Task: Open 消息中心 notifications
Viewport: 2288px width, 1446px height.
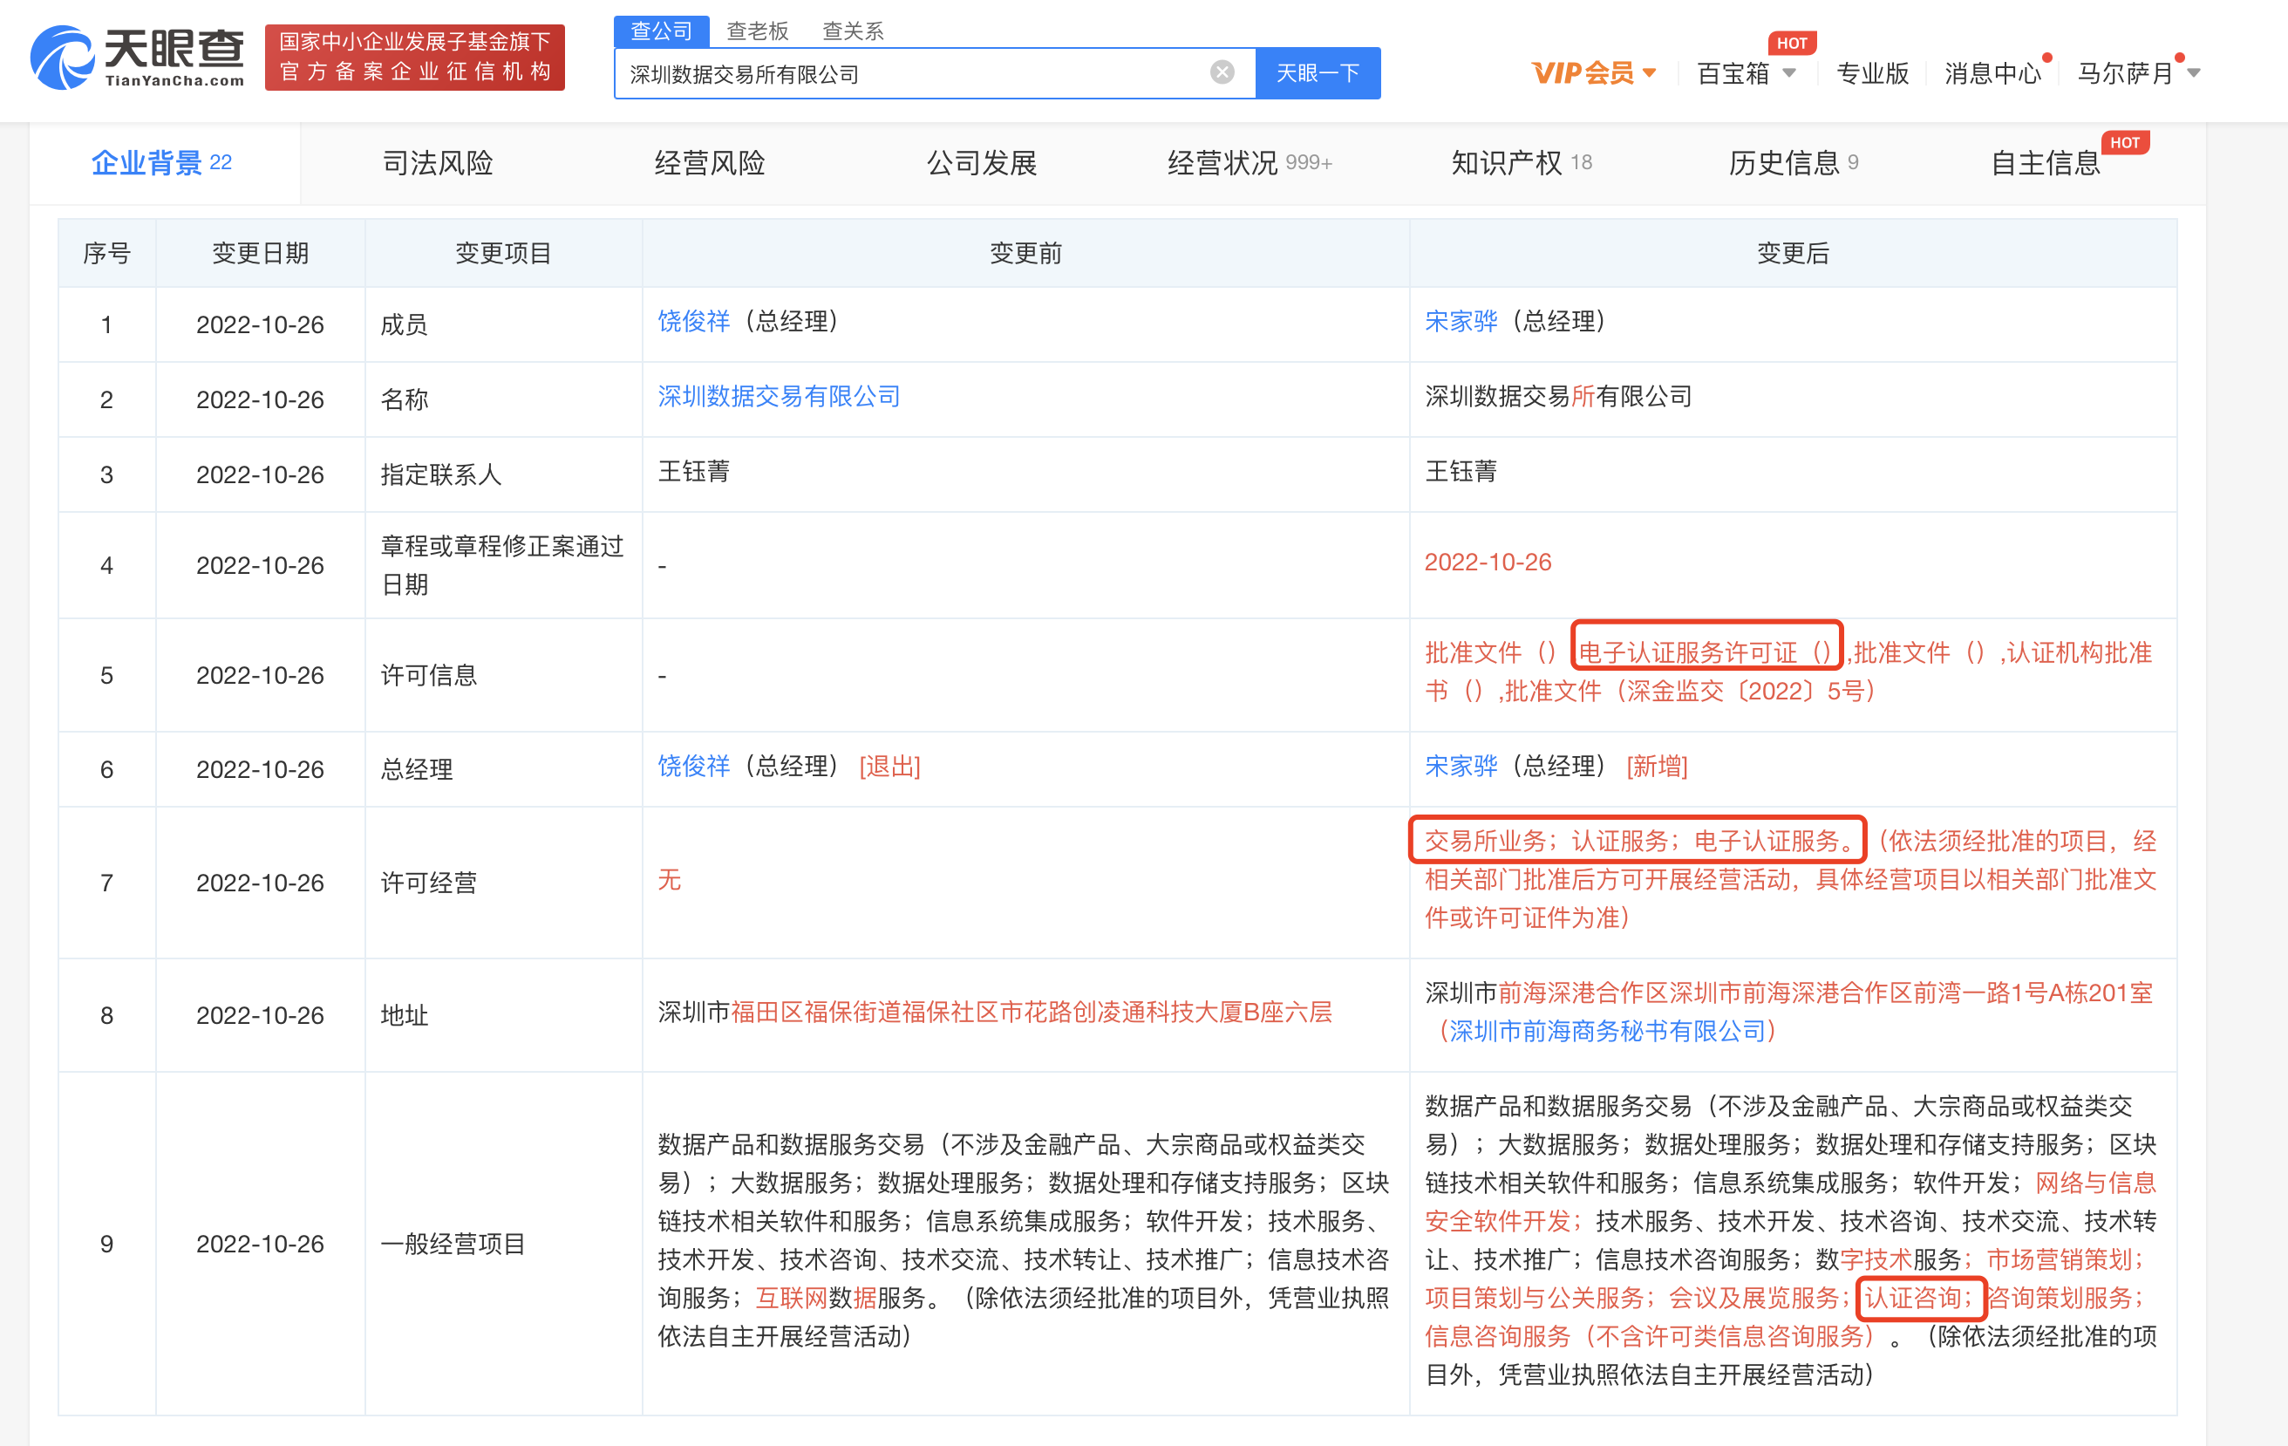Action: point(1992,73)
